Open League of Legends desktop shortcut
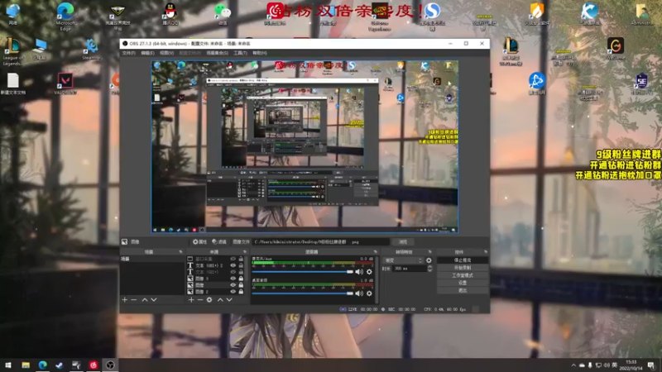 pos(12,51)
